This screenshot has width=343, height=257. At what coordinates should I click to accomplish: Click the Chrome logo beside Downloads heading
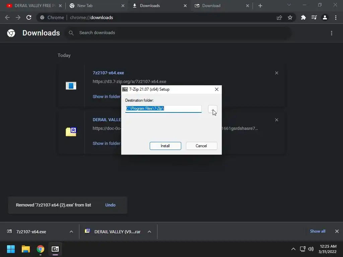(11, 33)
